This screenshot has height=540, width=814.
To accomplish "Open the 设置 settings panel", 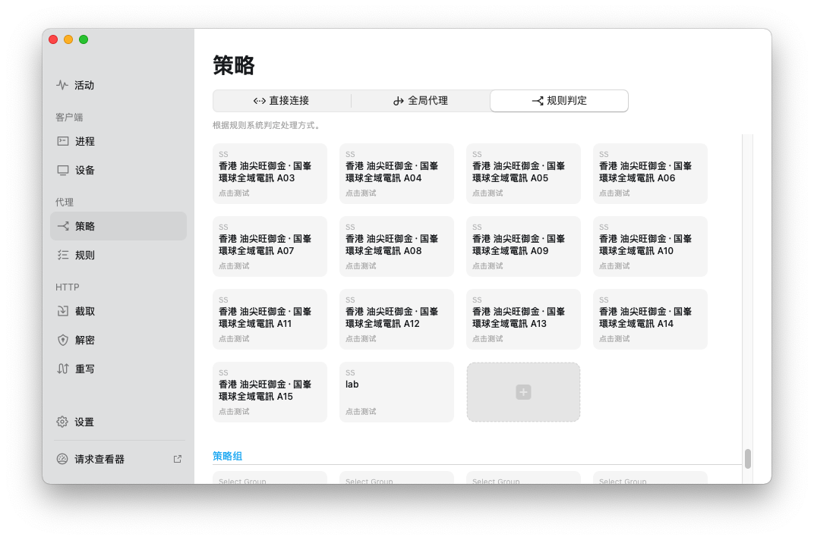I will pos(84,422).
